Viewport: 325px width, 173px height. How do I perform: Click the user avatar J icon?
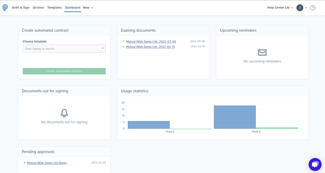pyautogui.click(x=299, y=8)
